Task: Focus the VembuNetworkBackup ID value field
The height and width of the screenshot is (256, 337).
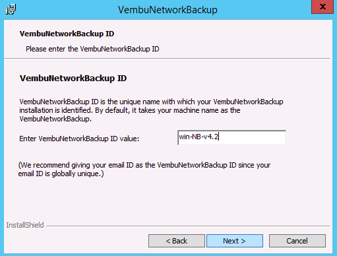Action: (231, 138)
